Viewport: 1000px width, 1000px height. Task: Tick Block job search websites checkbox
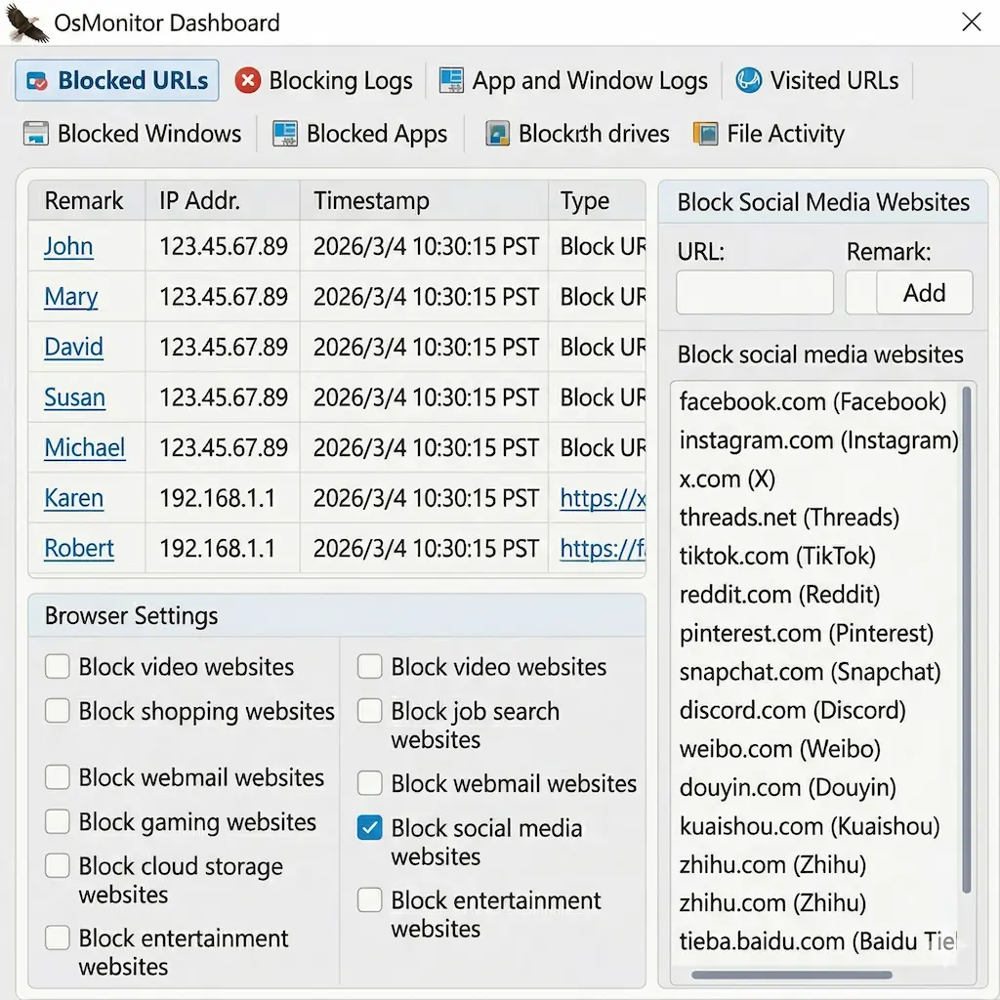[x=370, y=712]
